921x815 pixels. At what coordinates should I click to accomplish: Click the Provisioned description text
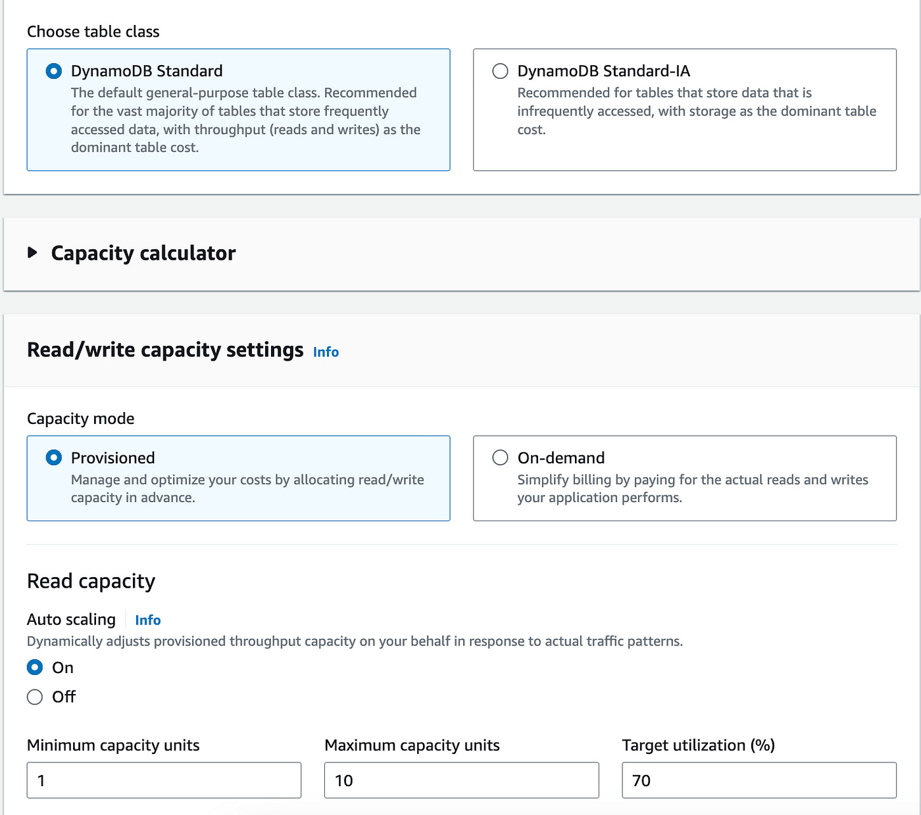(x=247, y=488)
